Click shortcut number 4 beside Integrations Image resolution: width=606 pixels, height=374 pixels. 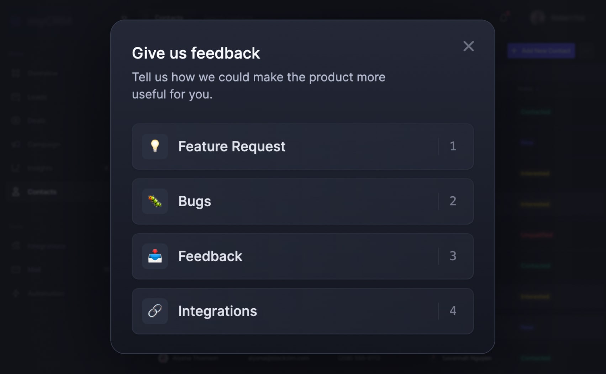click(453, 311)
